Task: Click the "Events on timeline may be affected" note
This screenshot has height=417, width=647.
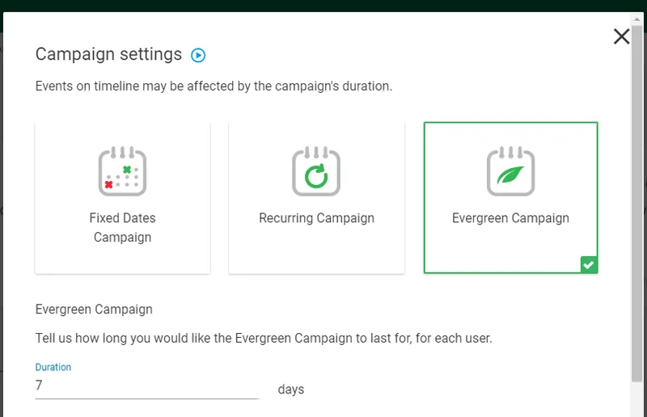Action: 214,86
